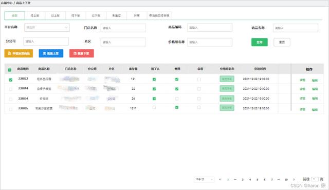Select the 全部 tab

coord(14,15)
